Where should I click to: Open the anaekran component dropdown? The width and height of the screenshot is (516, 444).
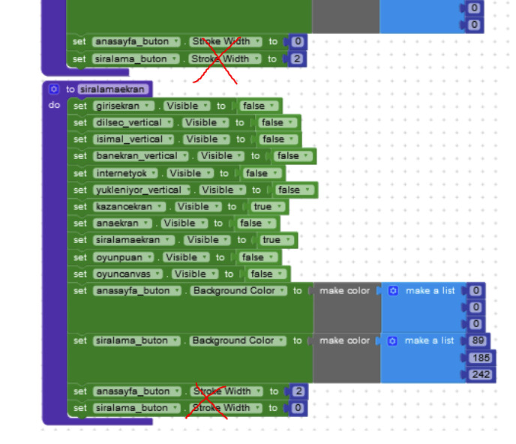click(122, 223)
